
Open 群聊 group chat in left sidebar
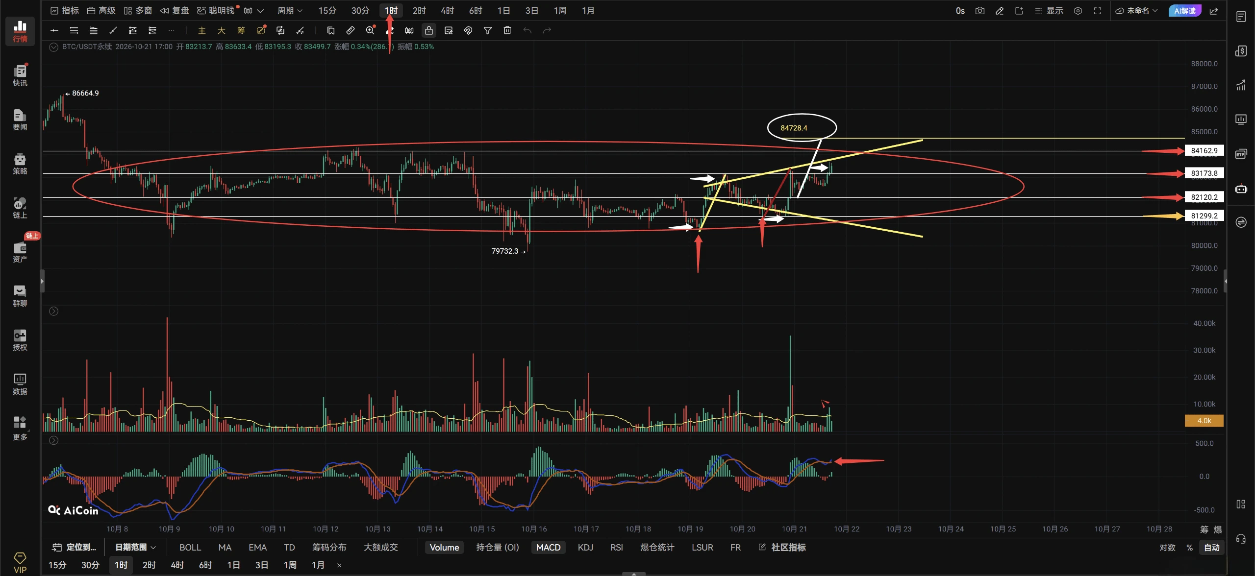coord(20,296)
